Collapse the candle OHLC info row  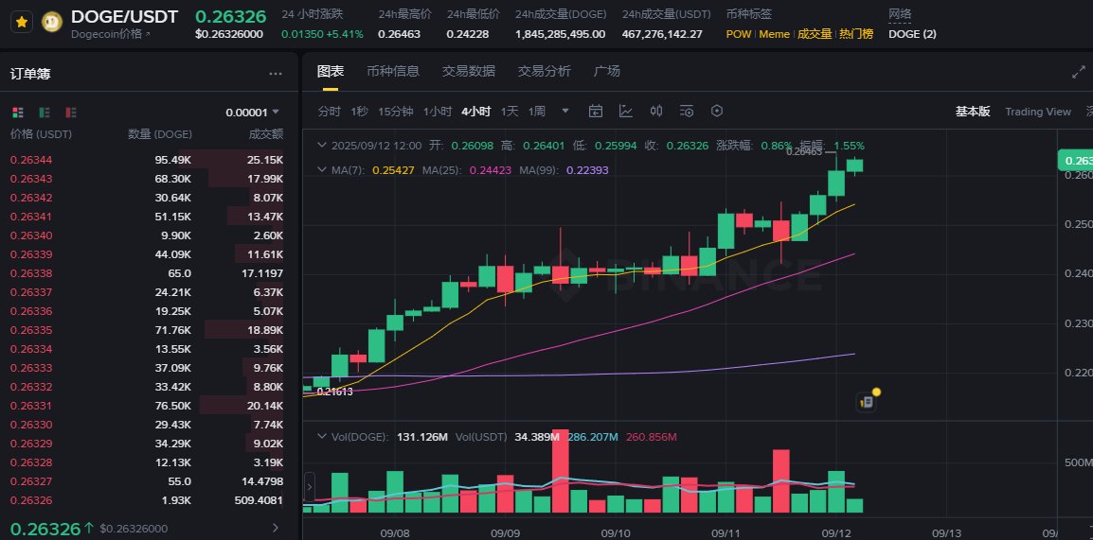tap(321, 146)
